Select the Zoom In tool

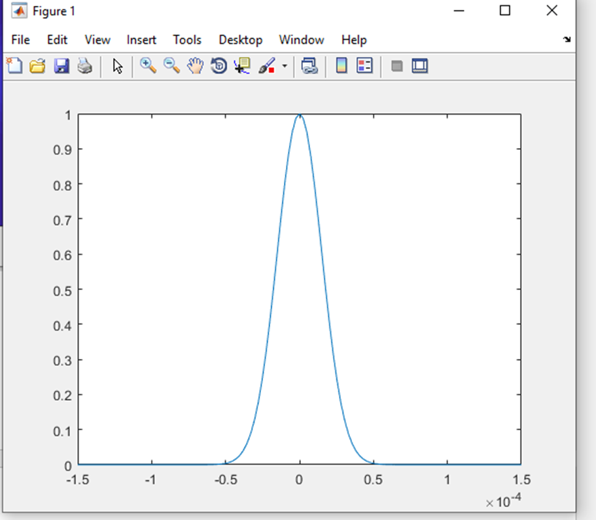tap(148, 65)
